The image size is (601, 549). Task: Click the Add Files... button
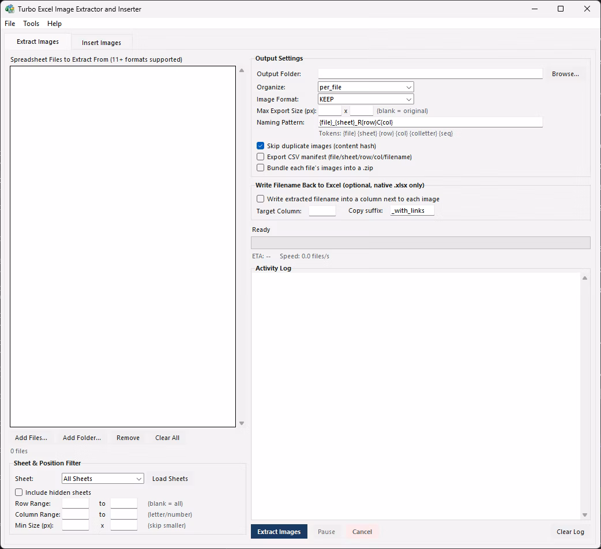(x=31, y=438)
